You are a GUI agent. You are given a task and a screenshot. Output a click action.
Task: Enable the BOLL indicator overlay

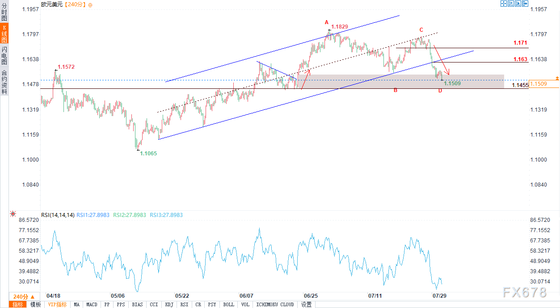pos(228,304)
